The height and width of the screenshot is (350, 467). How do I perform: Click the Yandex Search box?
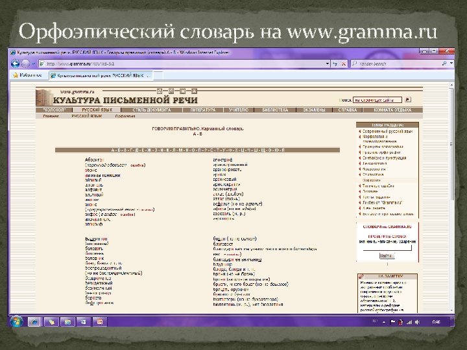[x=396, y=64]
